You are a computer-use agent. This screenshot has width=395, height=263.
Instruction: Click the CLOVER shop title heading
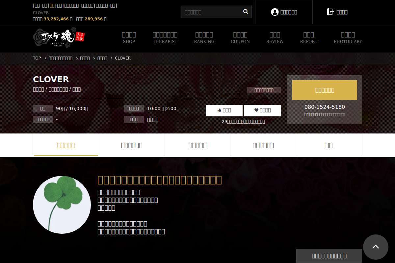pyautogui.click(x=51, y=80)
